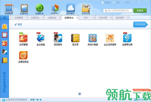The height and width of the screenshot is (102, 151).
Task: Open 系统设置 gear toolbar icon
Action: pyautogui.click(x=86, y=9)
